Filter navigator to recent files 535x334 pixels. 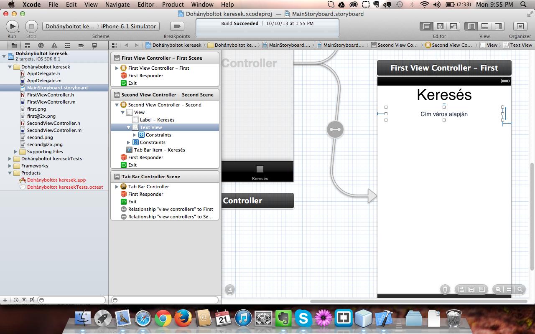coord(16,300)
